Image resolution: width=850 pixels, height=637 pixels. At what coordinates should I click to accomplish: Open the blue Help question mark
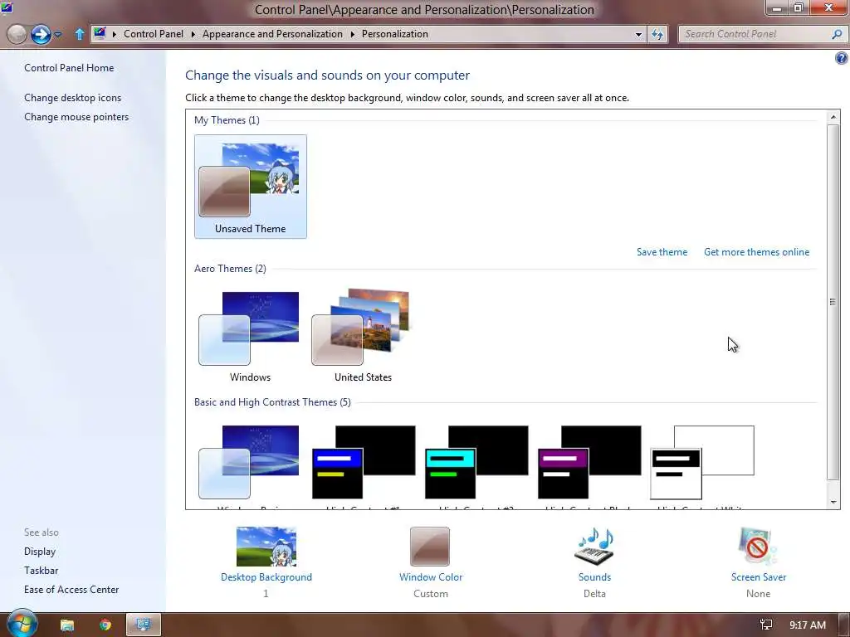coord(842,58)
